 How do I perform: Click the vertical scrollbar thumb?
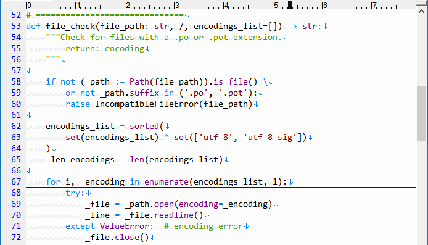pyautogui.click(x=422, y=114)
